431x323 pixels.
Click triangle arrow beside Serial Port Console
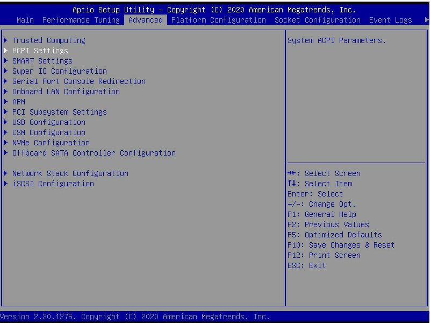tap(5, 81)
